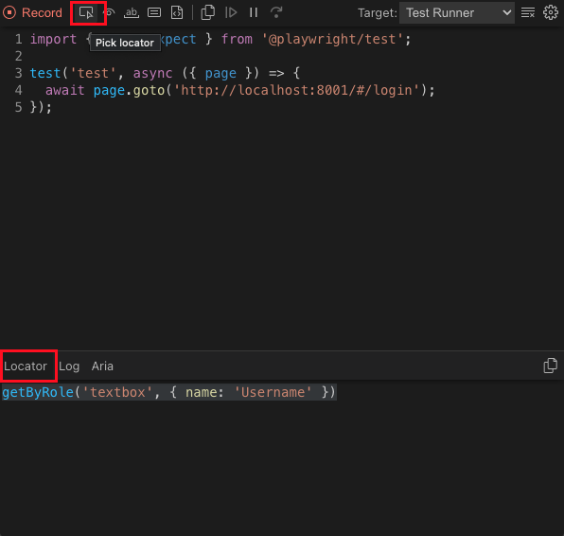Open the Aria tab
564x536 pixels.
(x=102, y=366)
